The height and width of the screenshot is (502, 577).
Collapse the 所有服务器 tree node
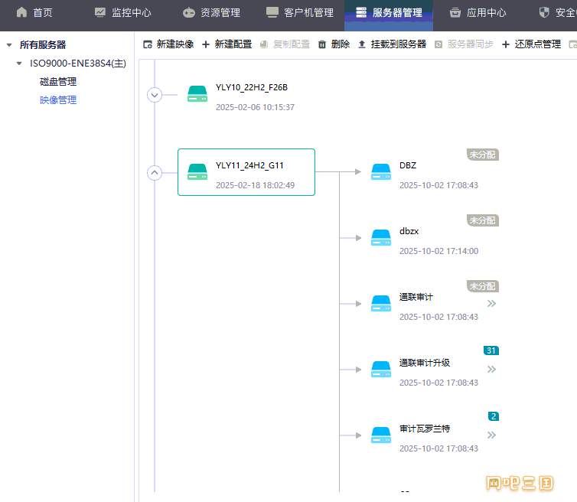pos(9,45)
